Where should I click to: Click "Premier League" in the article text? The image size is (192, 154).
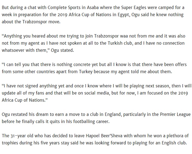pos(175,114)
